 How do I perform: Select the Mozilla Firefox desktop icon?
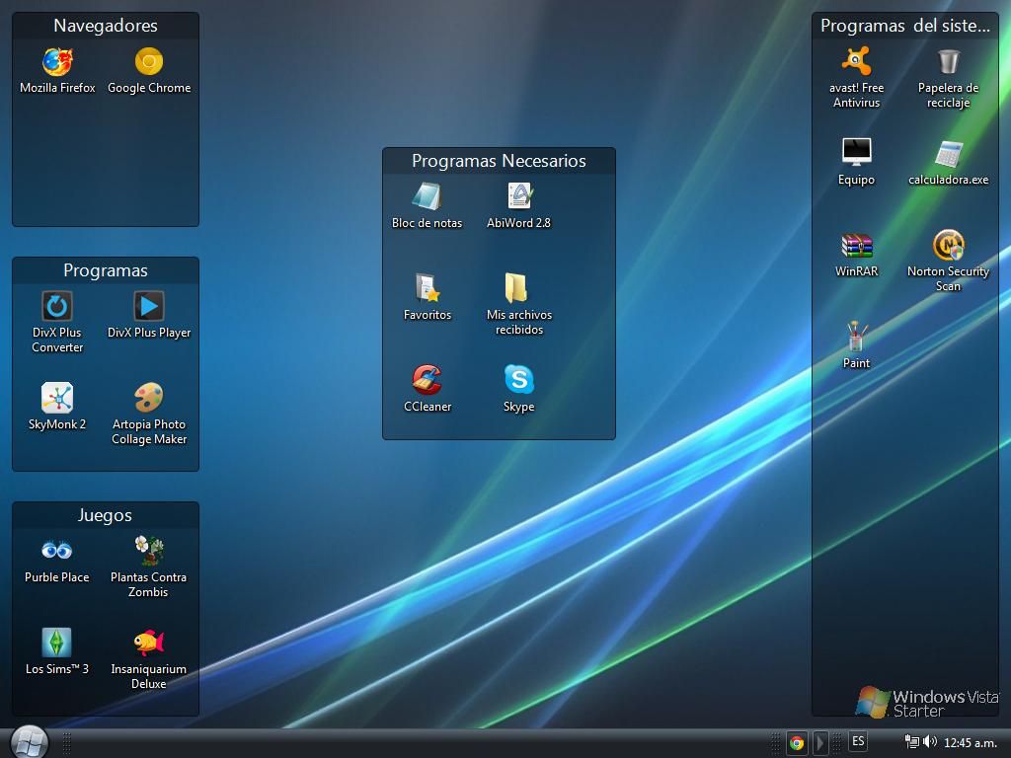click(57, 62)
